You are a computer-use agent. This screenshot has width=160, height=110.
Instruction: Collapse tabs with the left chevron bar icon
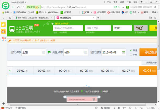pyautogui.click(x=3, y=18)
